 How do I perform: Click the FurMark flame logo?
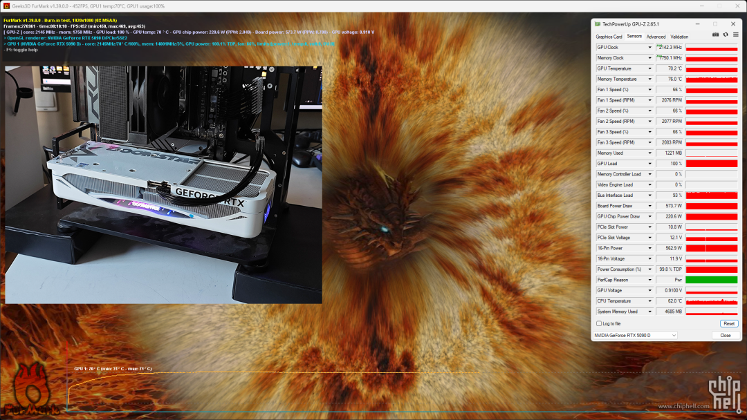coord(31,389)
